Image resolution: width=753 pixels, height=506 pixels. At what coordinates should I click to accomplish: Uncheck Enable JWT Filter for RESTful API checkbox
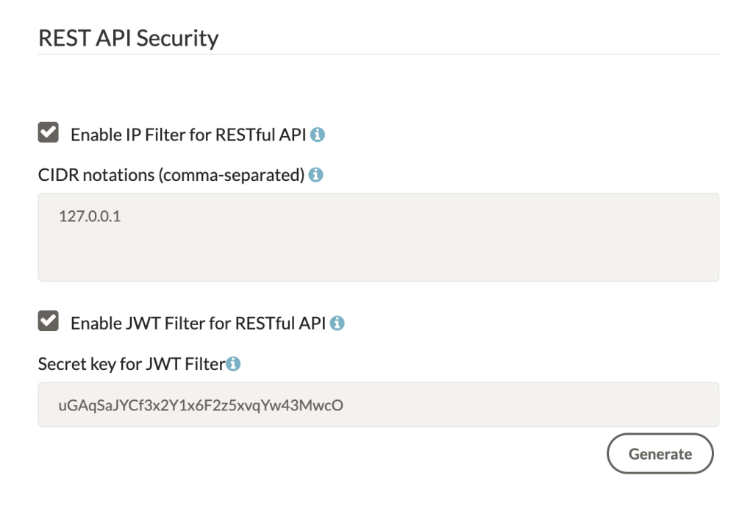pyautogui.click(x=48, y=321)
